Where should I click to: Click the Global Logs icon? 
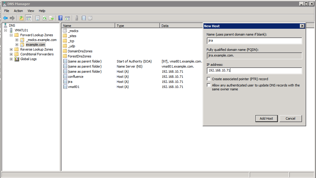[x=17, y=59]
